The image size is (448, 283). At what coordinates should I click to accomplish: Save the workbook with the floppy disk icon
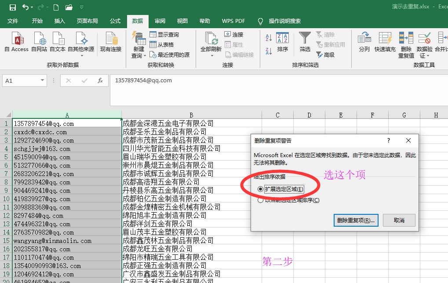point(13,7)
